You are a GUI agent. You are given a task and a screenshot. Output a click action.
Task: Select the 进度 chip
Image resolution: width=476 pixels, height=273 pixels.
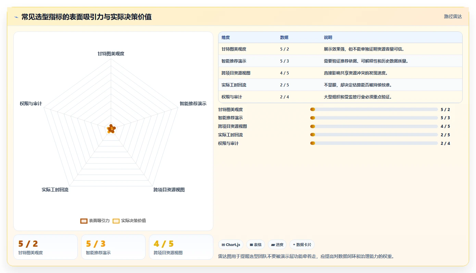[277, 245]
